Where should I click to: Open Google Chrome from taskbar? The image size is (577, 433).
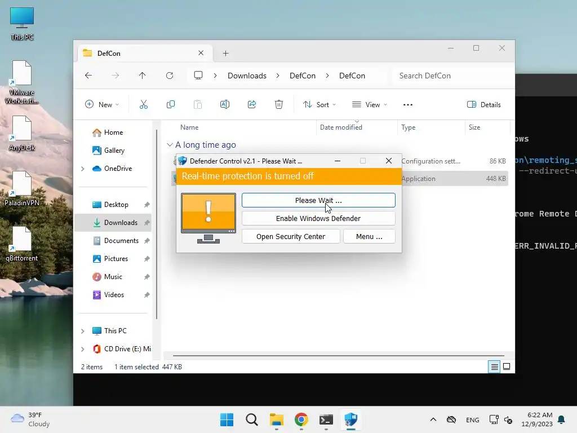[x=301, y=419]
